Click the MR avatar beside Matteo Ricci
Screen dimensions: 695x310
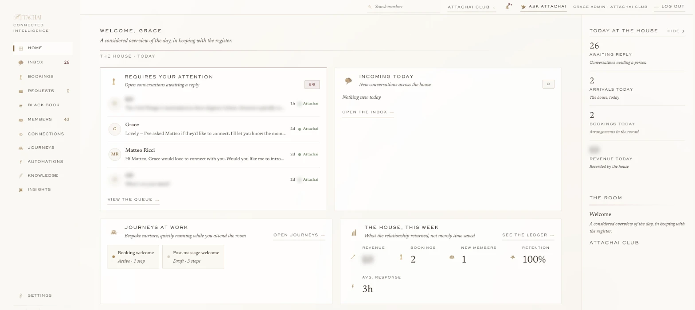pos(115,155)
